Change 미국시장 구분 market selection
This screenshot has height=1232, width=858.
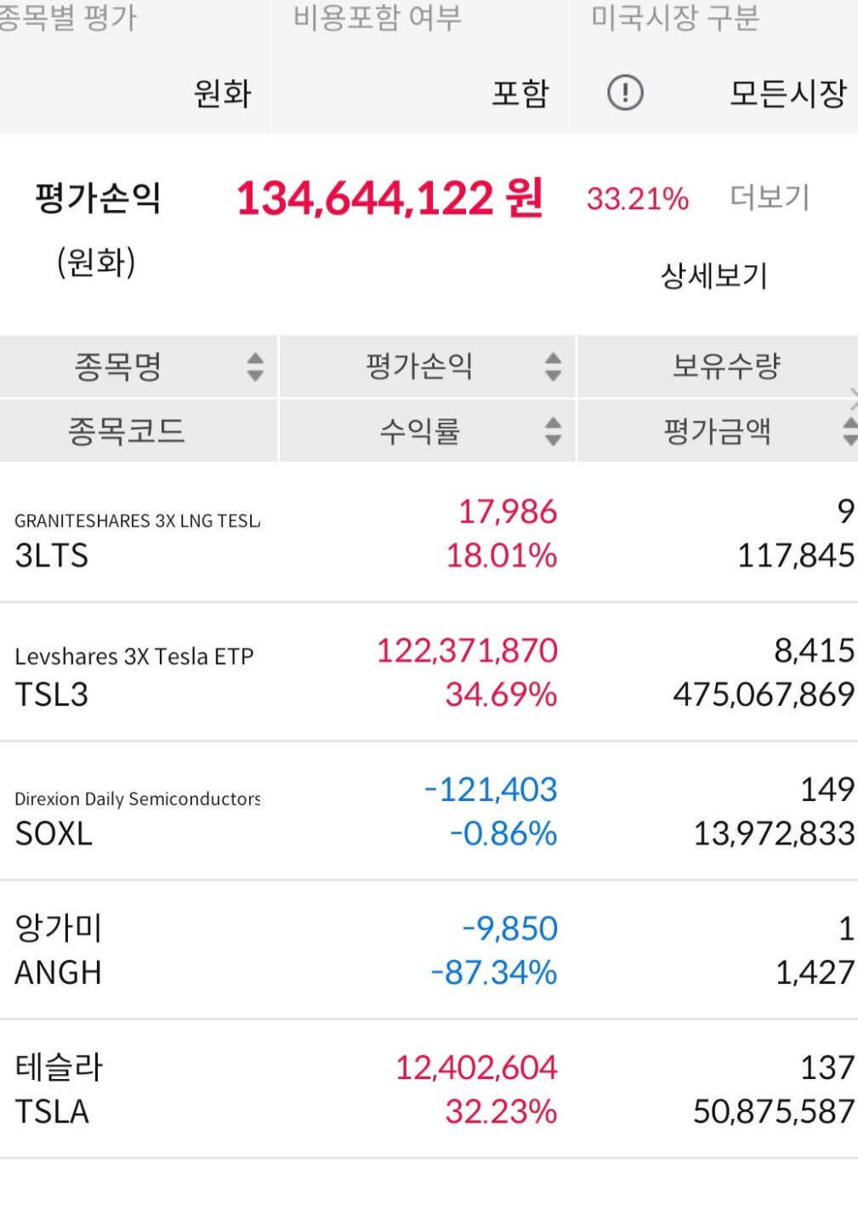pyautogui.click(x=784, y=94)
